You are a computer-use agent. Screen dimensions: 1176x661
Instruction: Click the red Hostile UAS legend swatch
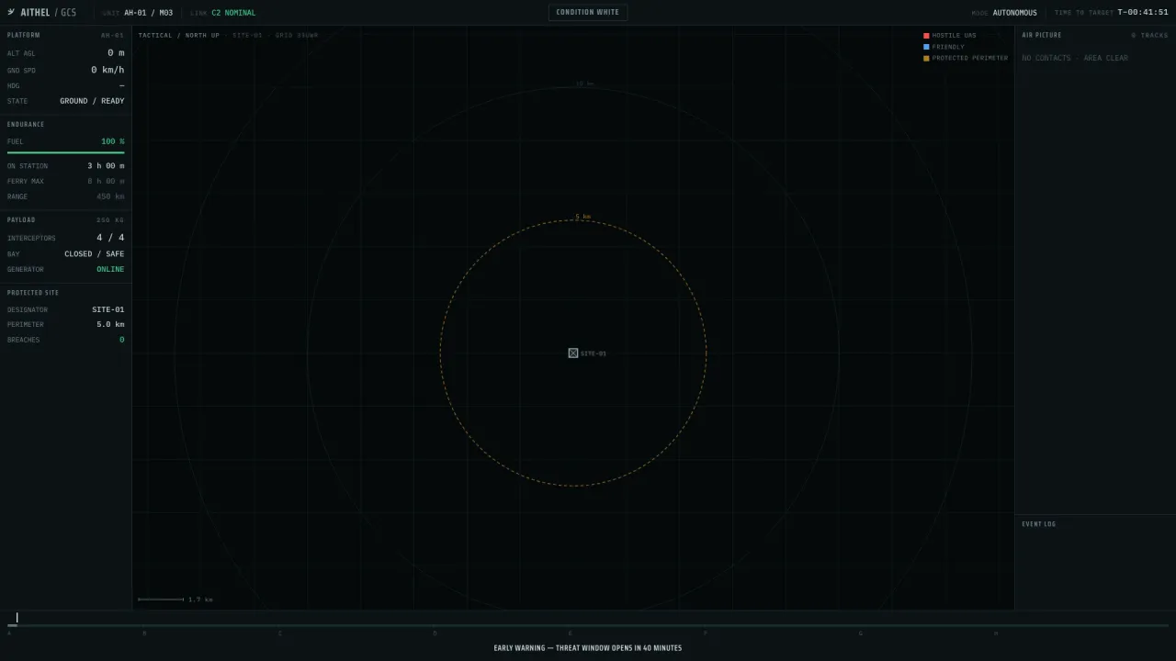tap(926, 36)
